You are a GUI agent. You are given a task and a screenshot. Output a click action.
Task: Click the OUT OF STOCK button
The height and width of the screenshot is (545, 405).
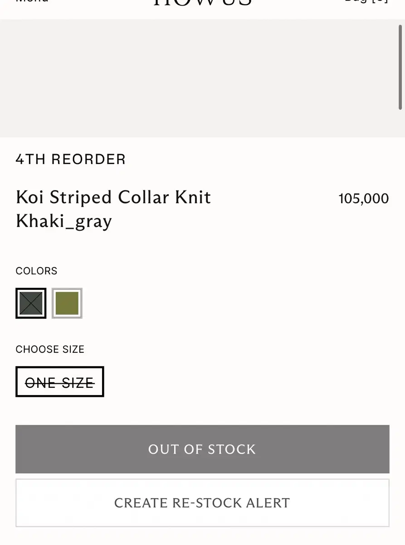click(x=202, y=449)
